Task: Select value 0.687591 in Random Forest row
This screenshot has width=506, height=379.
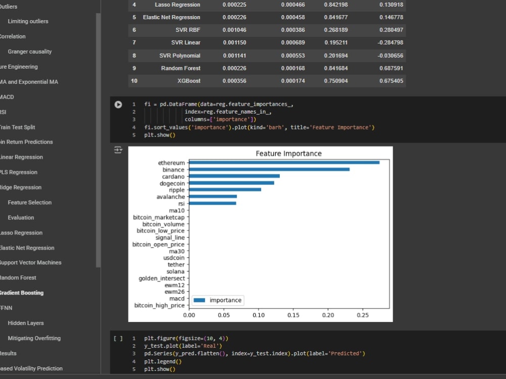Action: coord(391,68)
